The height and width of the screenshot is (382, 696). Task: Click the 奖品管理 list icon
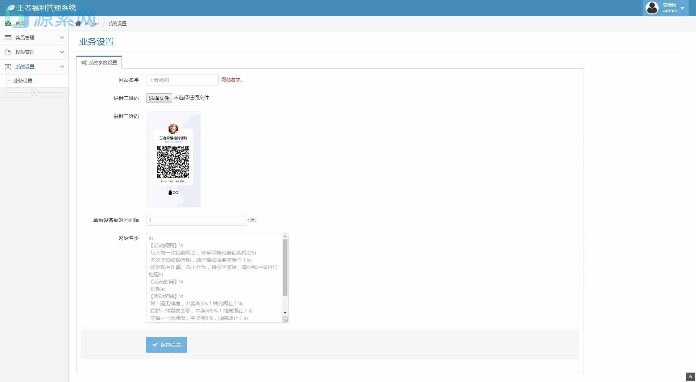coord(8,38)
